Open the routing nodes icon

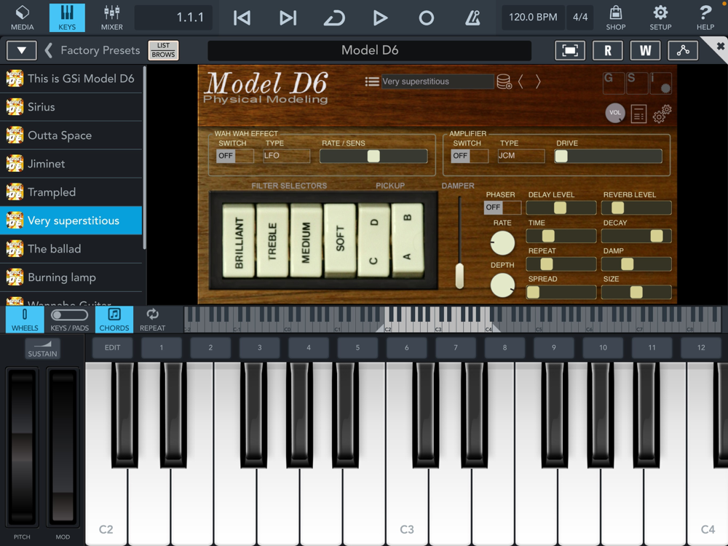[683, 50]
